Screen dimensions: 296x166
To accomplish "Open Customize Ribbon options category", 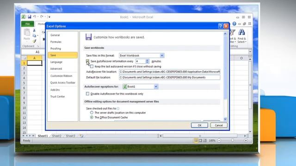I will click(62, 76).
